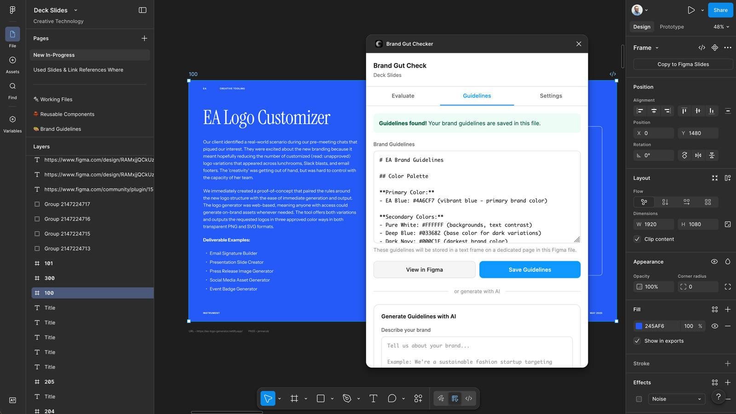Open the Noise effect type dropdown
Viewport: 736px width, 414px height.
[x=676, y=399]
